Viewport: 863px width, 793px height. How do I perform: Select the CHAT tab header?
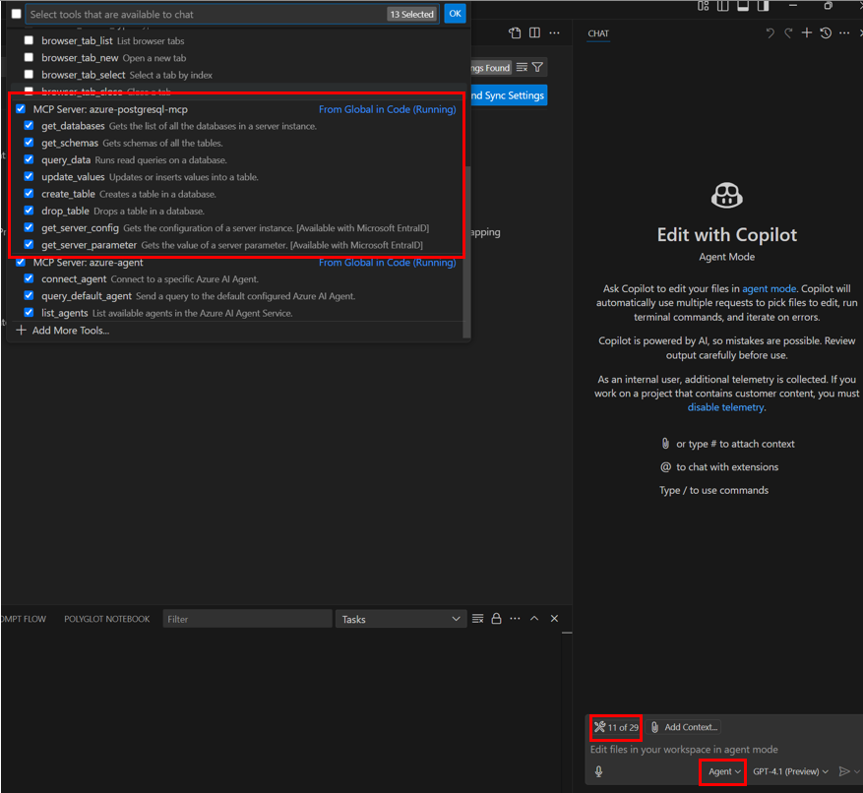pyautogui.click(x=598, y=32)
